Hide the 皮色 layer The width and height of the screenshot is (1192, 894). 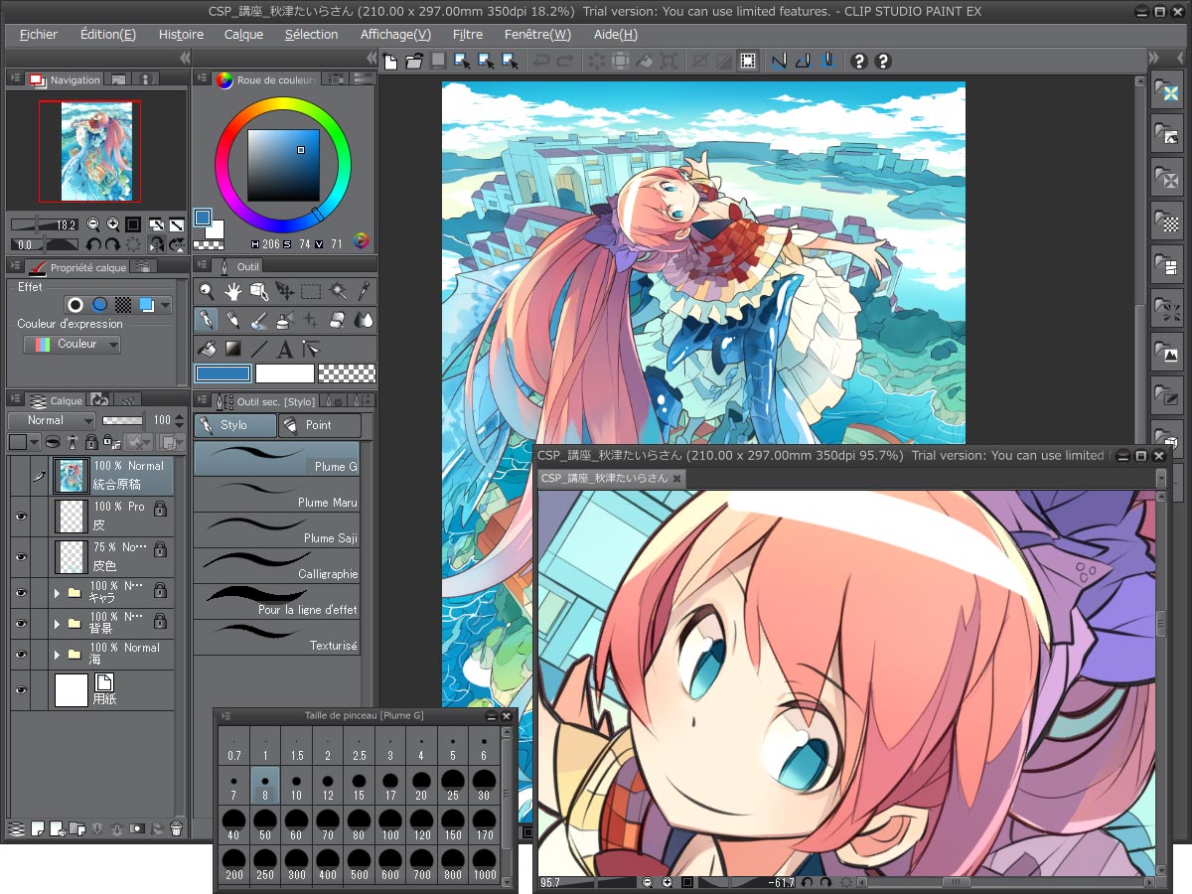tap(20, 557)
